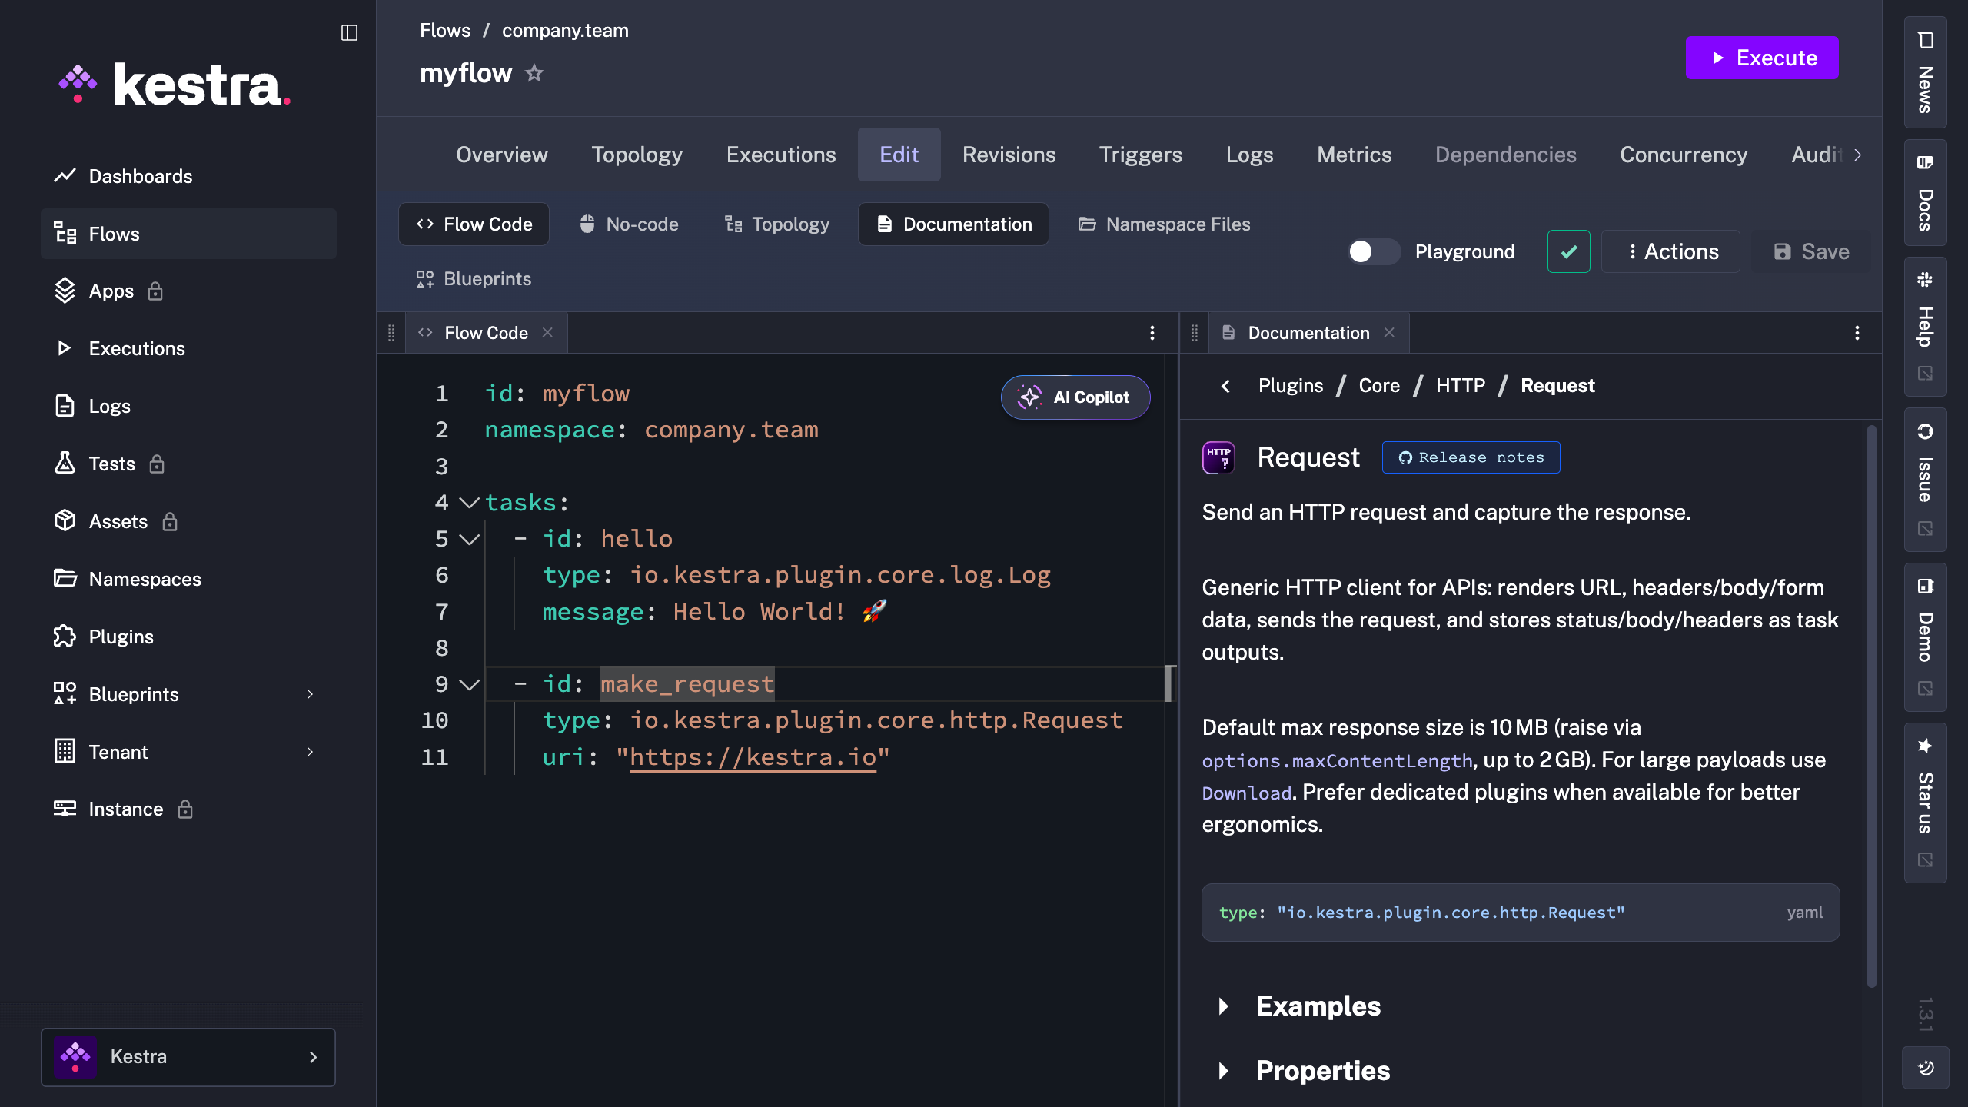
Task: Star the myflow flow as favorite
Action: click(x=534, y=74)
